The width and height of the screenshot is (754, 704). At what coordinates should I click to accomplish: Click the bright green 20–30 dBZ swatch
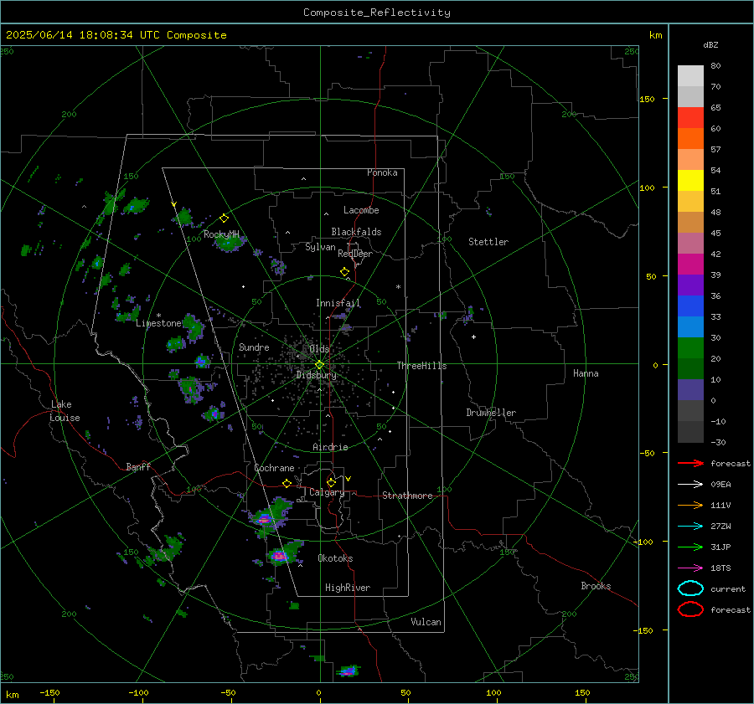tap(690, 348)
